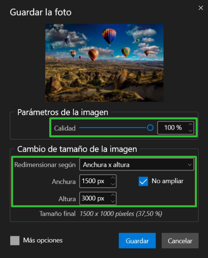
Task: Increase Calidad percentage with up arrow
Action: (190, 125)
